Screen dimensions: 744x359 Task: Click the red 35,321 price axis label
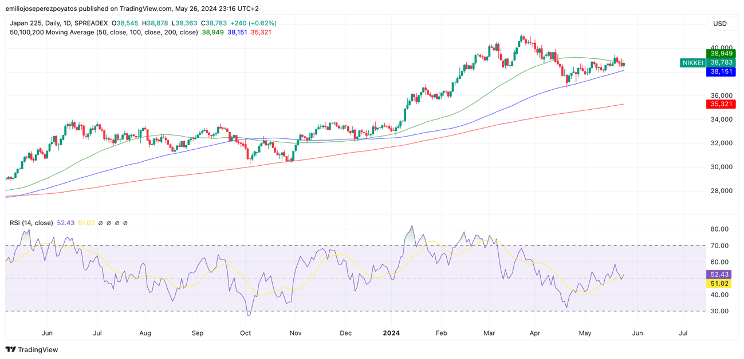[x=721, y=104]
